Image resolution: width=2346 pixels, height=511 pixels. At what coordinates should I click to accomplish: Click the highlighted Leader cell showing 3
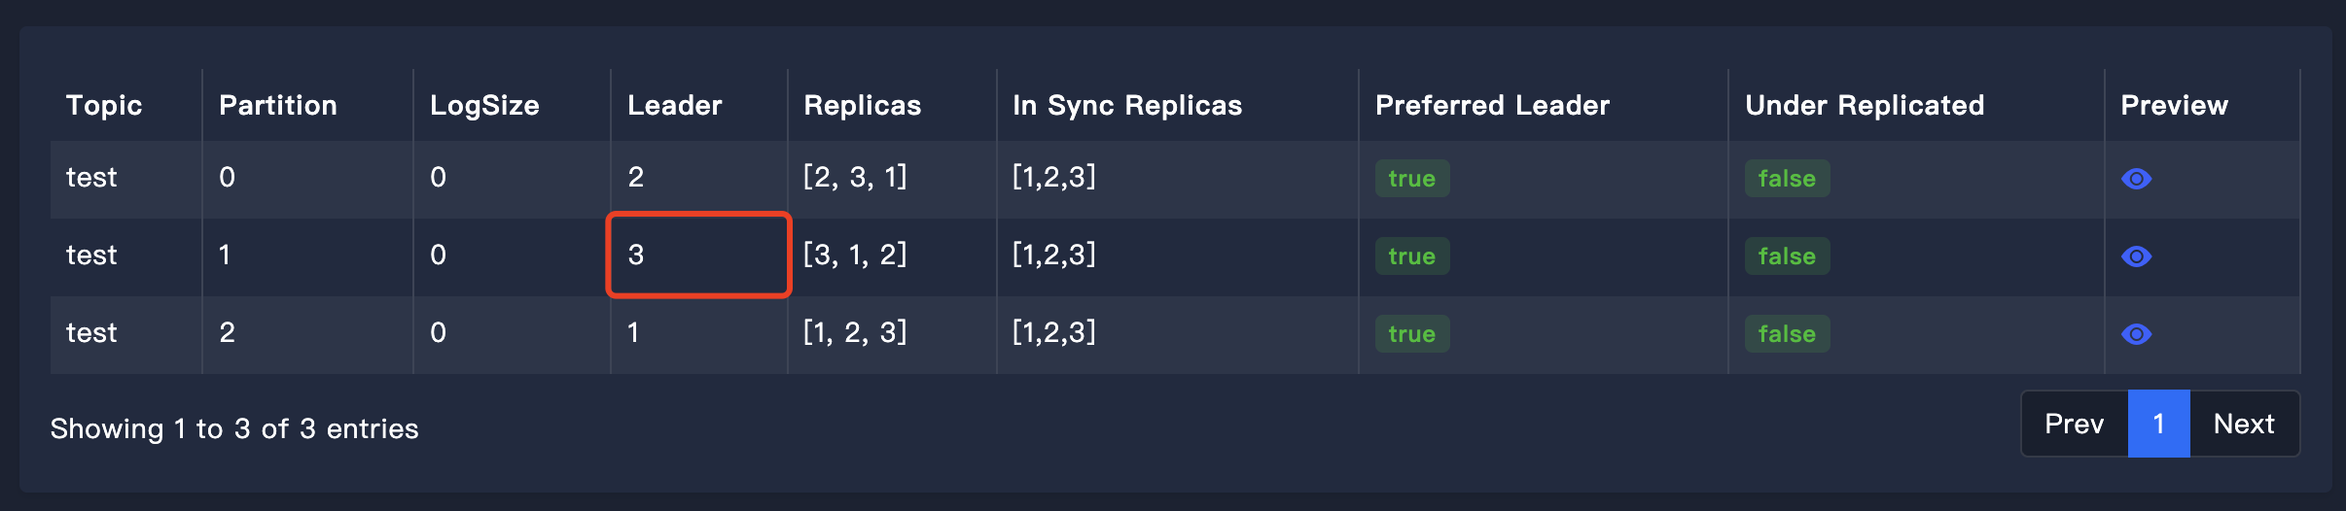click(x=698, y=255)
